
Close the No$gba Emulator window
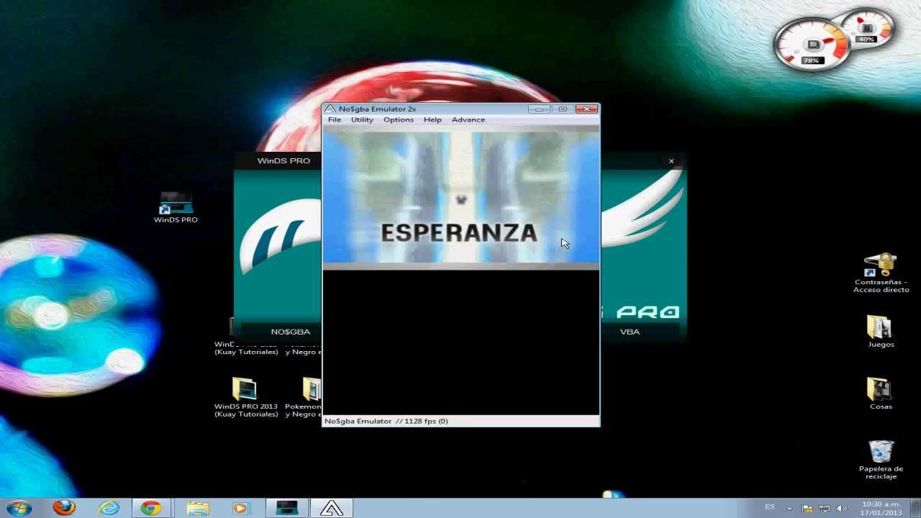(586, 109)
